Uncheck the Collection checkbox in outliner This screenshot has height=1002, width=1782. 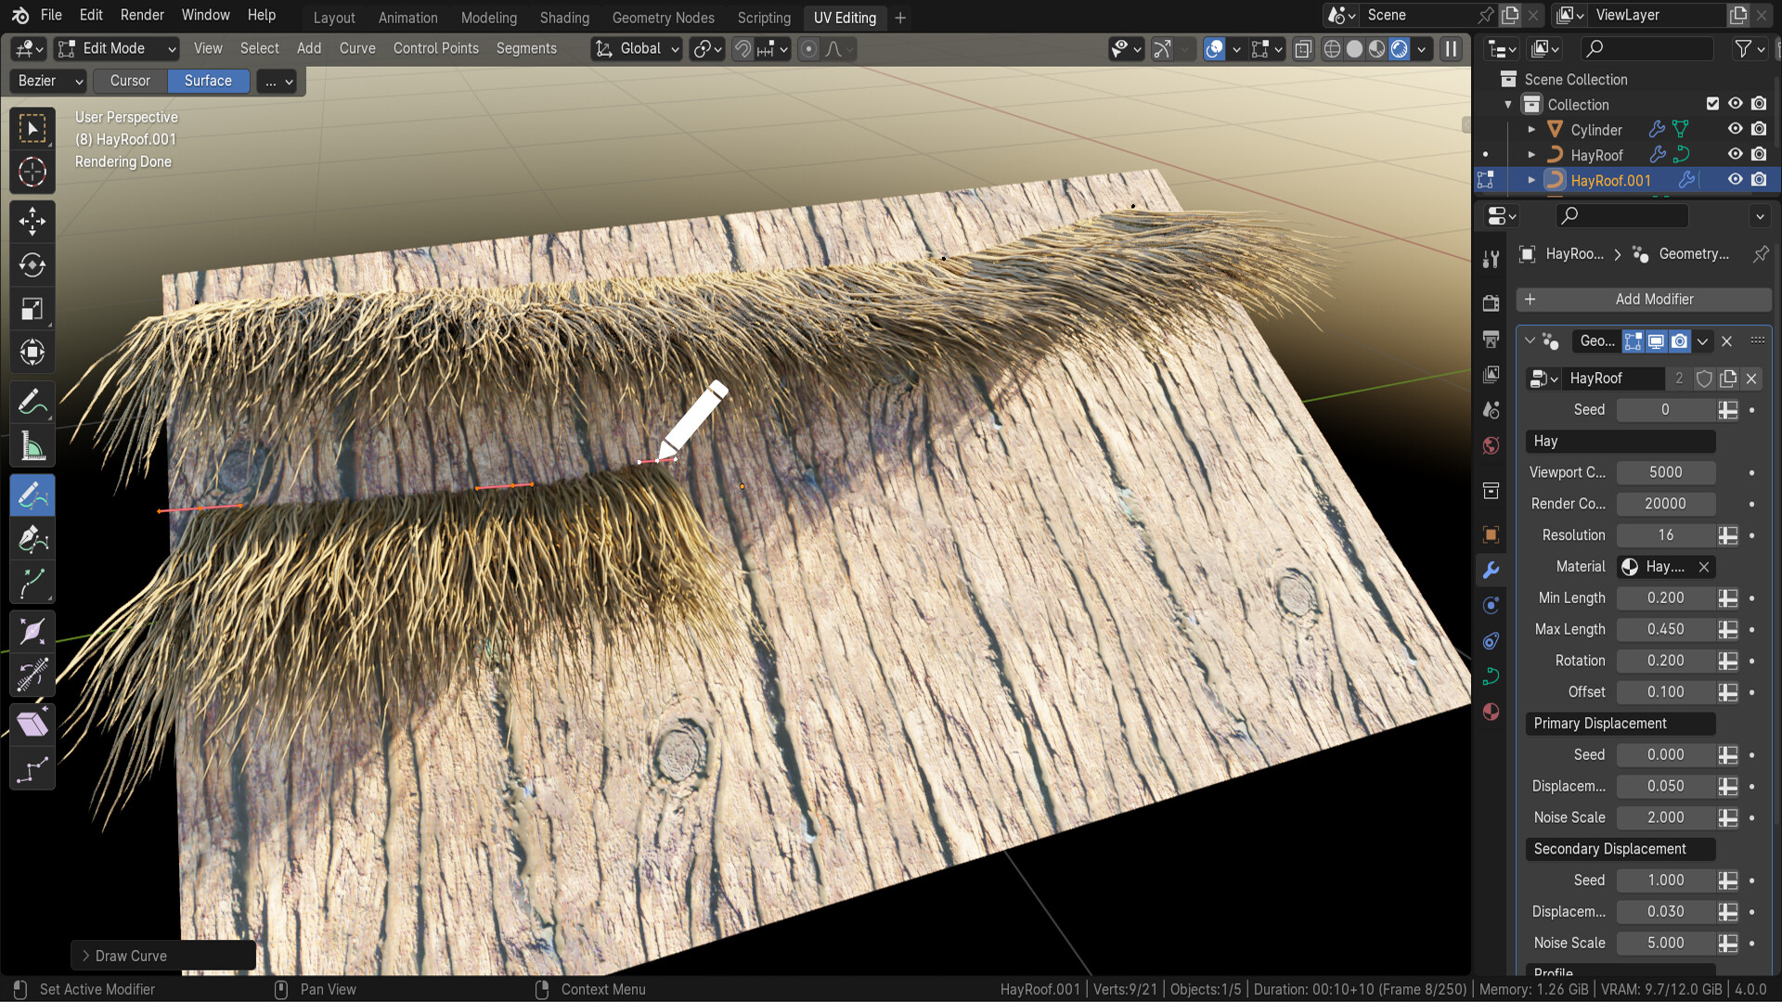(x=1712, y=104)
